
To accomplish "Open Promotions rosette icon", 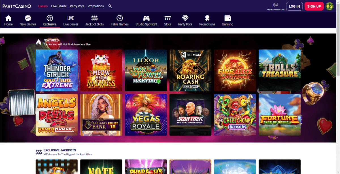I will point(207,18).
